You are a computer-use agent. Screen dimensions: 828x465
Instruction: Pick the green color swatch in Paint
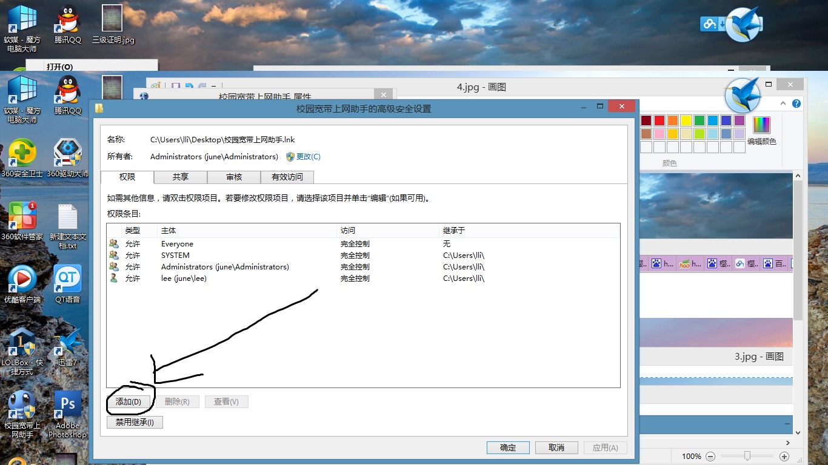tap(699, 120)
